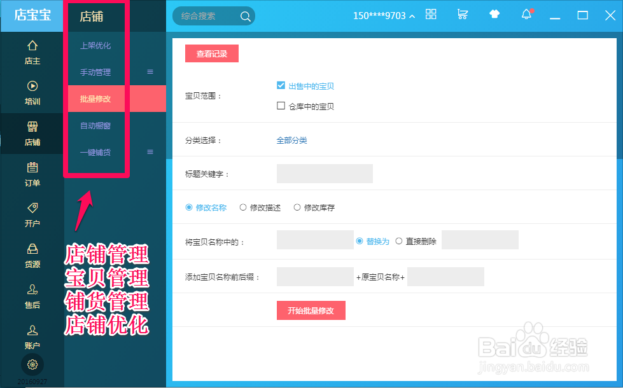This screenshot has width=623, height=388.
Task: Click the name suffix input field
Action: pos(446,277)
